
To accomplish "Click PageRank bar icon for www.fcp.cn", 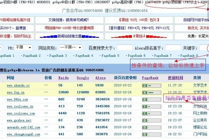I will [152, 92].
